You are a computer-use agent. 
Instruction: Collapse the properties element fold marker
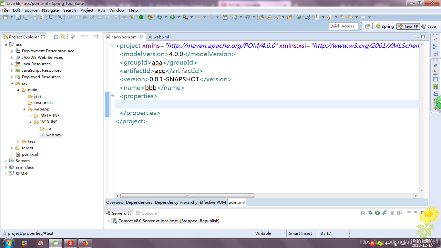tap(113, 95)
